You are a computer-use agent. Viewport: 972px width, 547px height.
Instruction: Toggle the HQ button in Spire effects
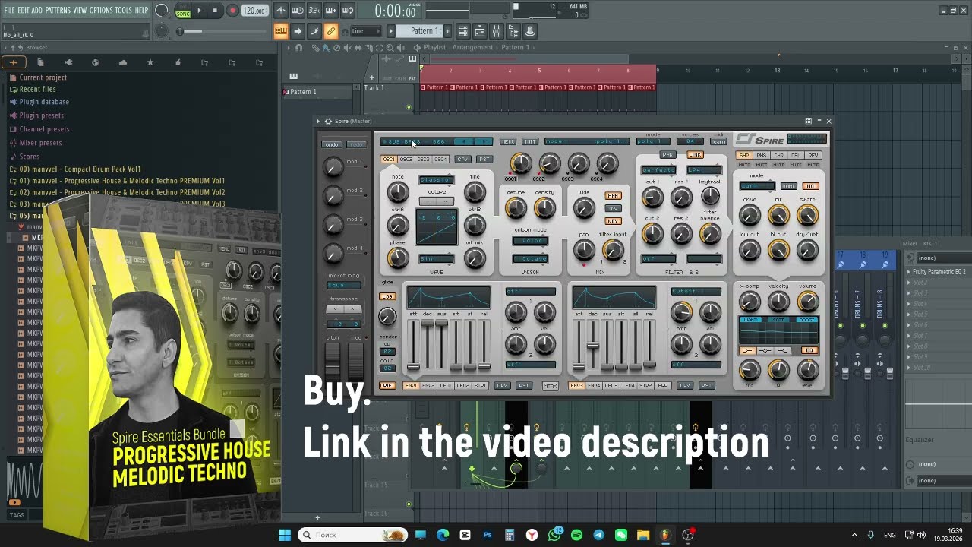click(x=810, y=186)
